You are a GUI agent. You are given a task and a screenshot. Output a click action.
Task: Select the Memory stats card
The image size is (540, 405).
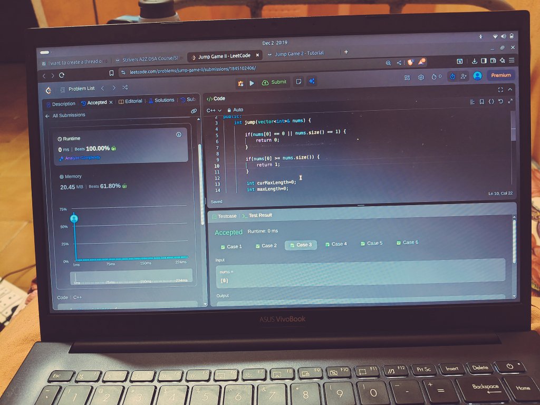click(122, 182)
